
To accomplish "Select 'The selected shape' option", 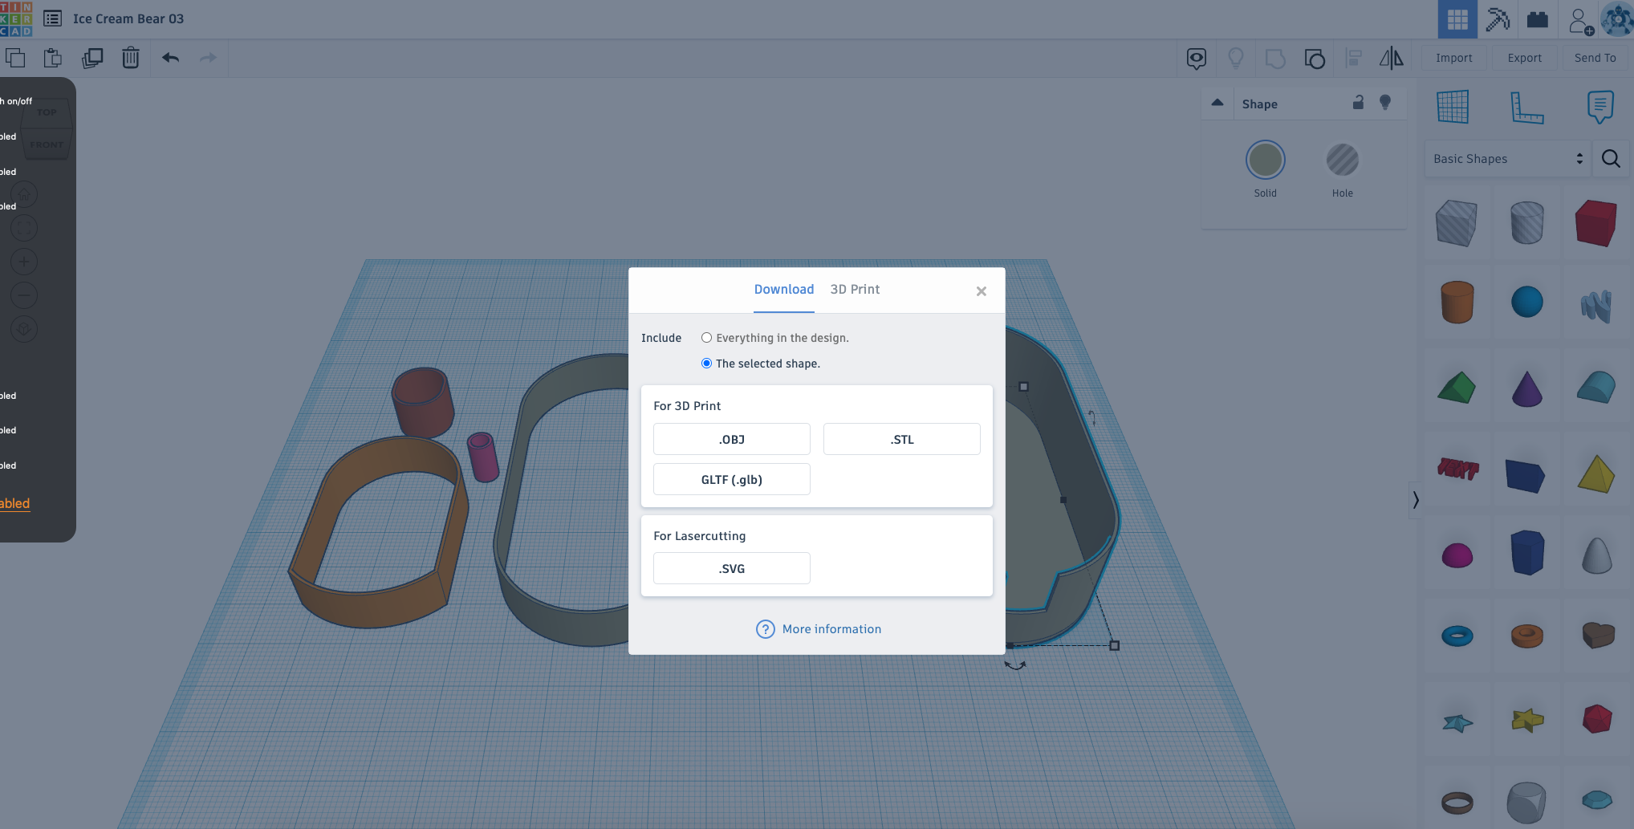I will pyautogui.click(x=706, y=363).
